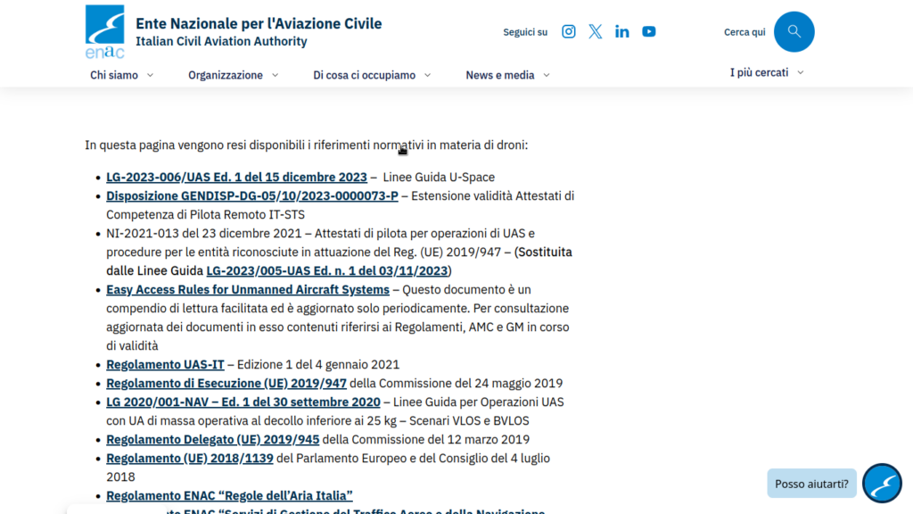Click the Scenari VLOS e BVLOS text
This screenshot has height=514, width=913.
[x=469, y=421]
